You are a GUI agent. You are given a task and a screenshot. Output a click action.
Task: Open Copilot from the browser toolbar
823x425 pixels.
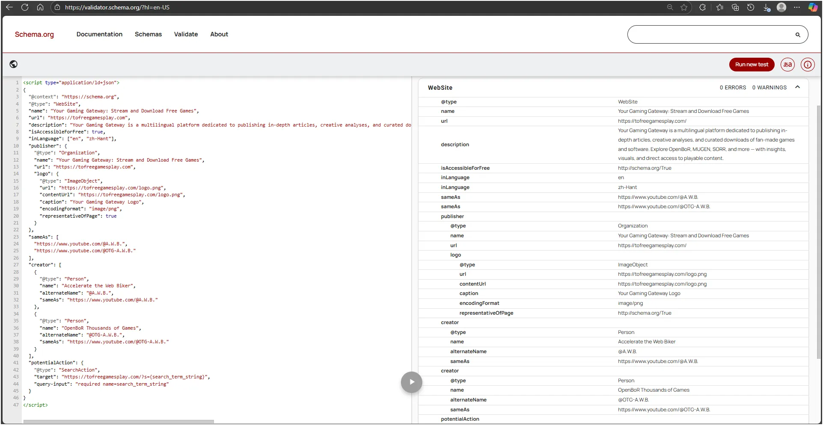pyautogui.click(x=812, y=7)
